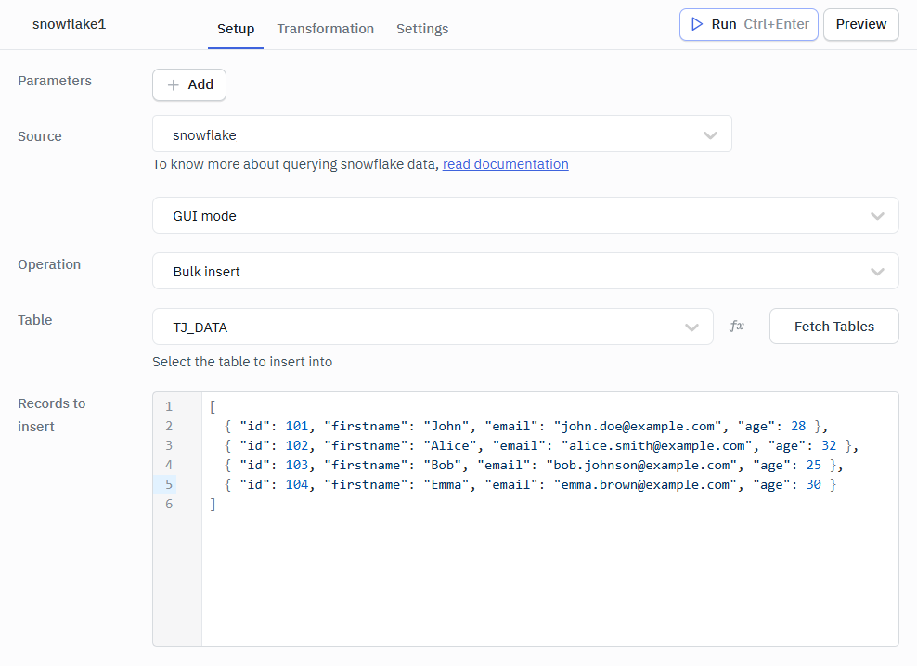
Task: Click the "john.doe@example.com" value in editor
Action: point(638,427)
